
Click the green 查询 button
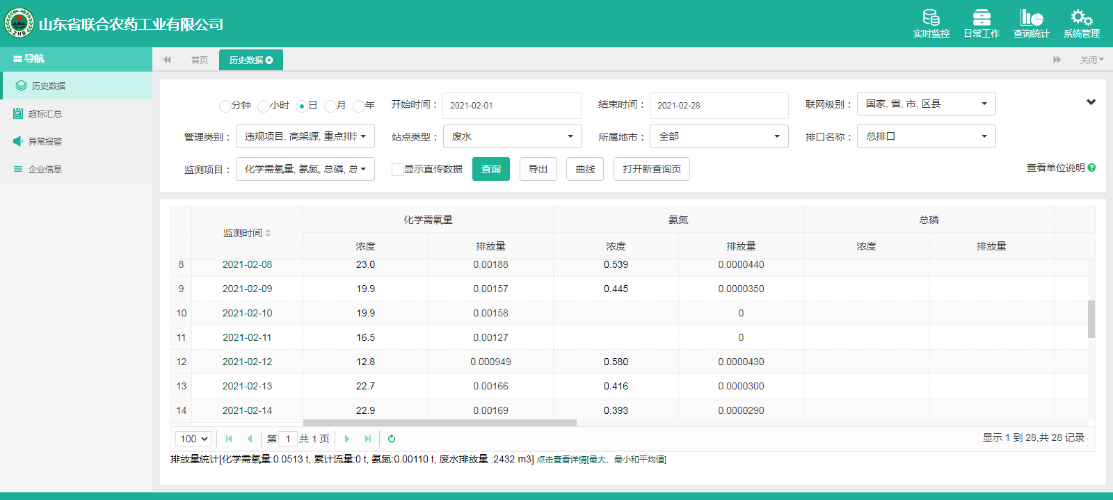click(490, 169)
